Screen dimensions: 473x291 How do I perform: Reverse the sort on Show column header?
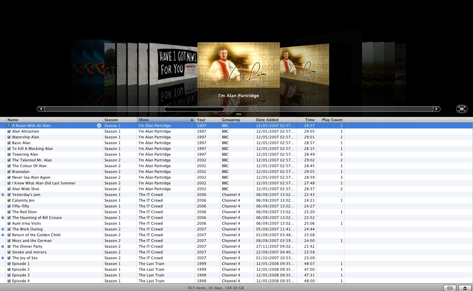(166, 120)
